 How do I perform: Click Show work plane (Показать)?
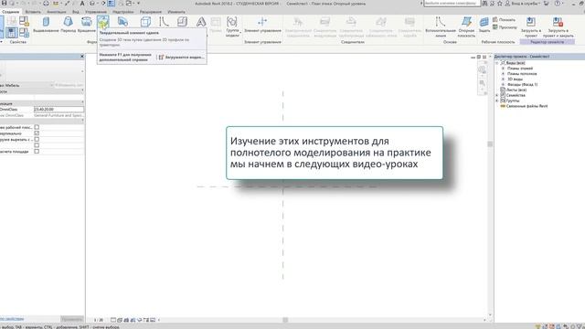click(x=504, y=19)
